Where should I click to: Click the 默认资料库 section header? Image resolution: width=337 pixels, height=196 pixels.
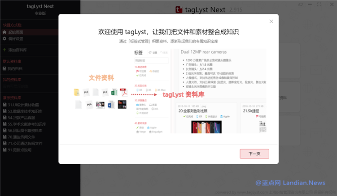12,62
